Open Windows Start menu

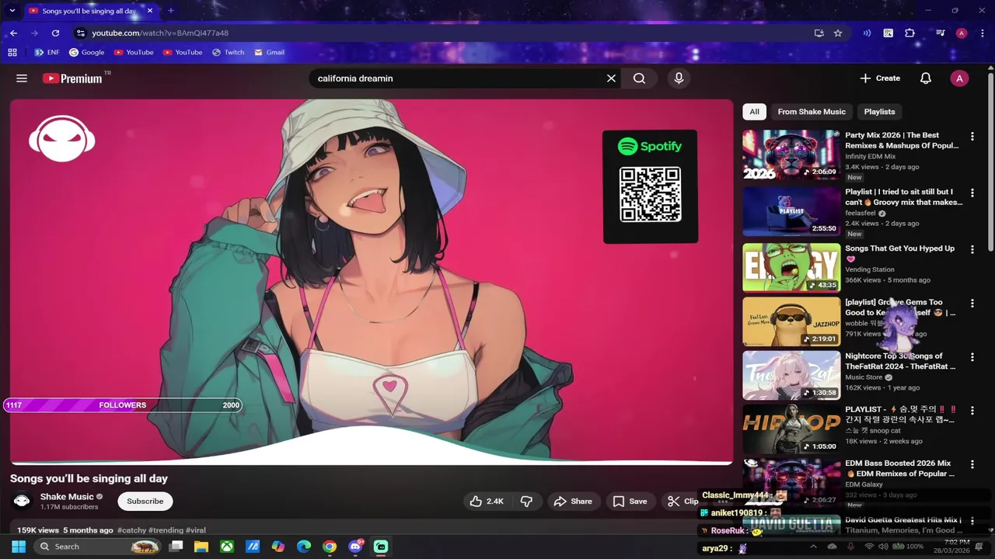(19, 547)
